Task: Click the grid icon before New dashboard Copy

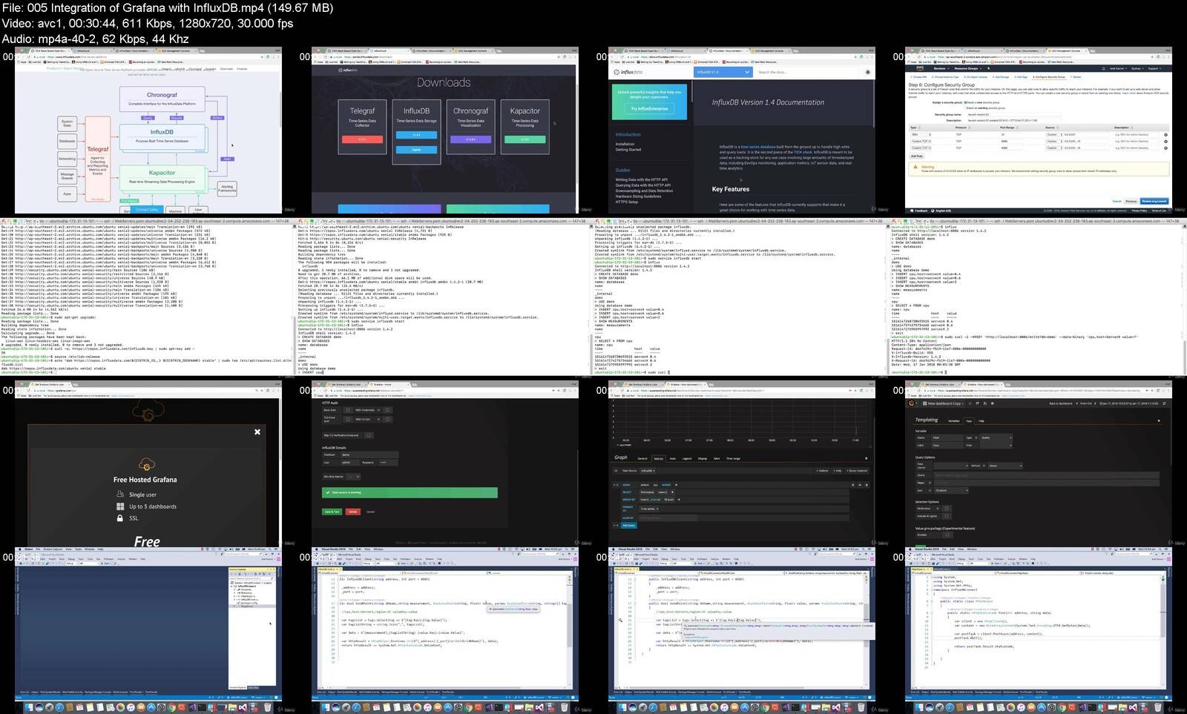Action: [924, 403]
